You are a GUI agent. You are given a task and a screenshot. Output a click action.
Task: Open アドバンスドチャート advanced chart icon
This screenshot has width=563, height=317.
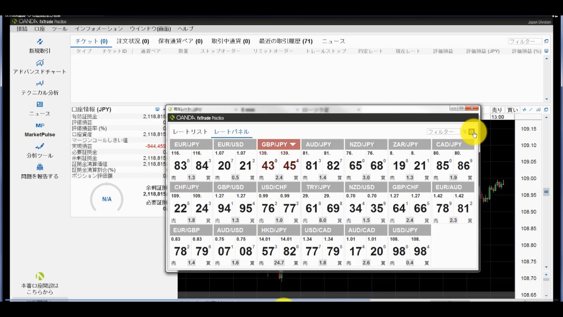40,63
